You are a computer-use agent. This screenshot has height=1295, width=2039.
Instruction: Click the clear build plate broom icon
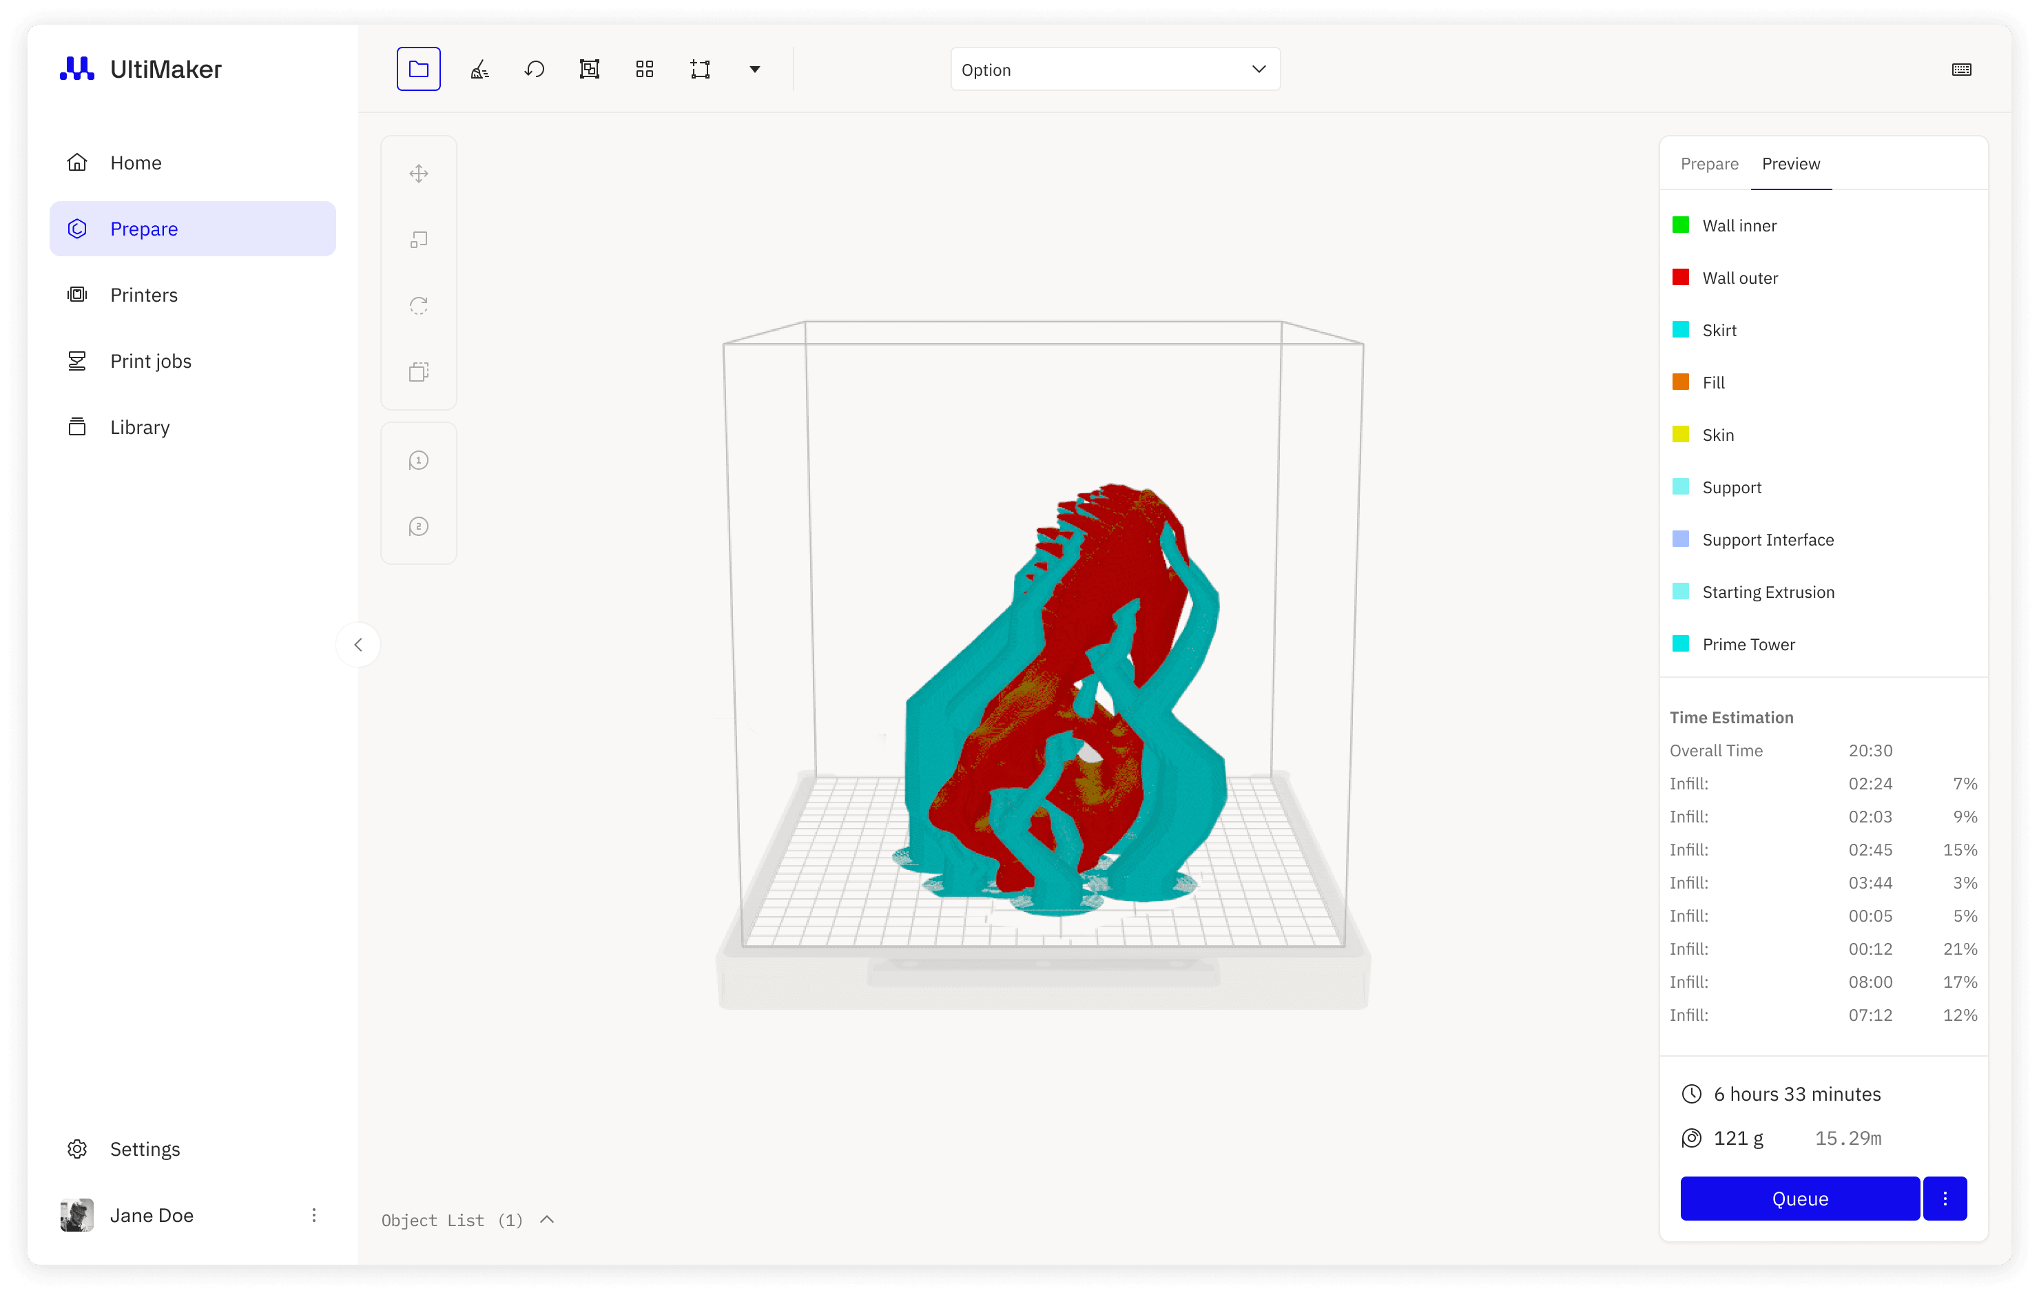click(479, 69)
